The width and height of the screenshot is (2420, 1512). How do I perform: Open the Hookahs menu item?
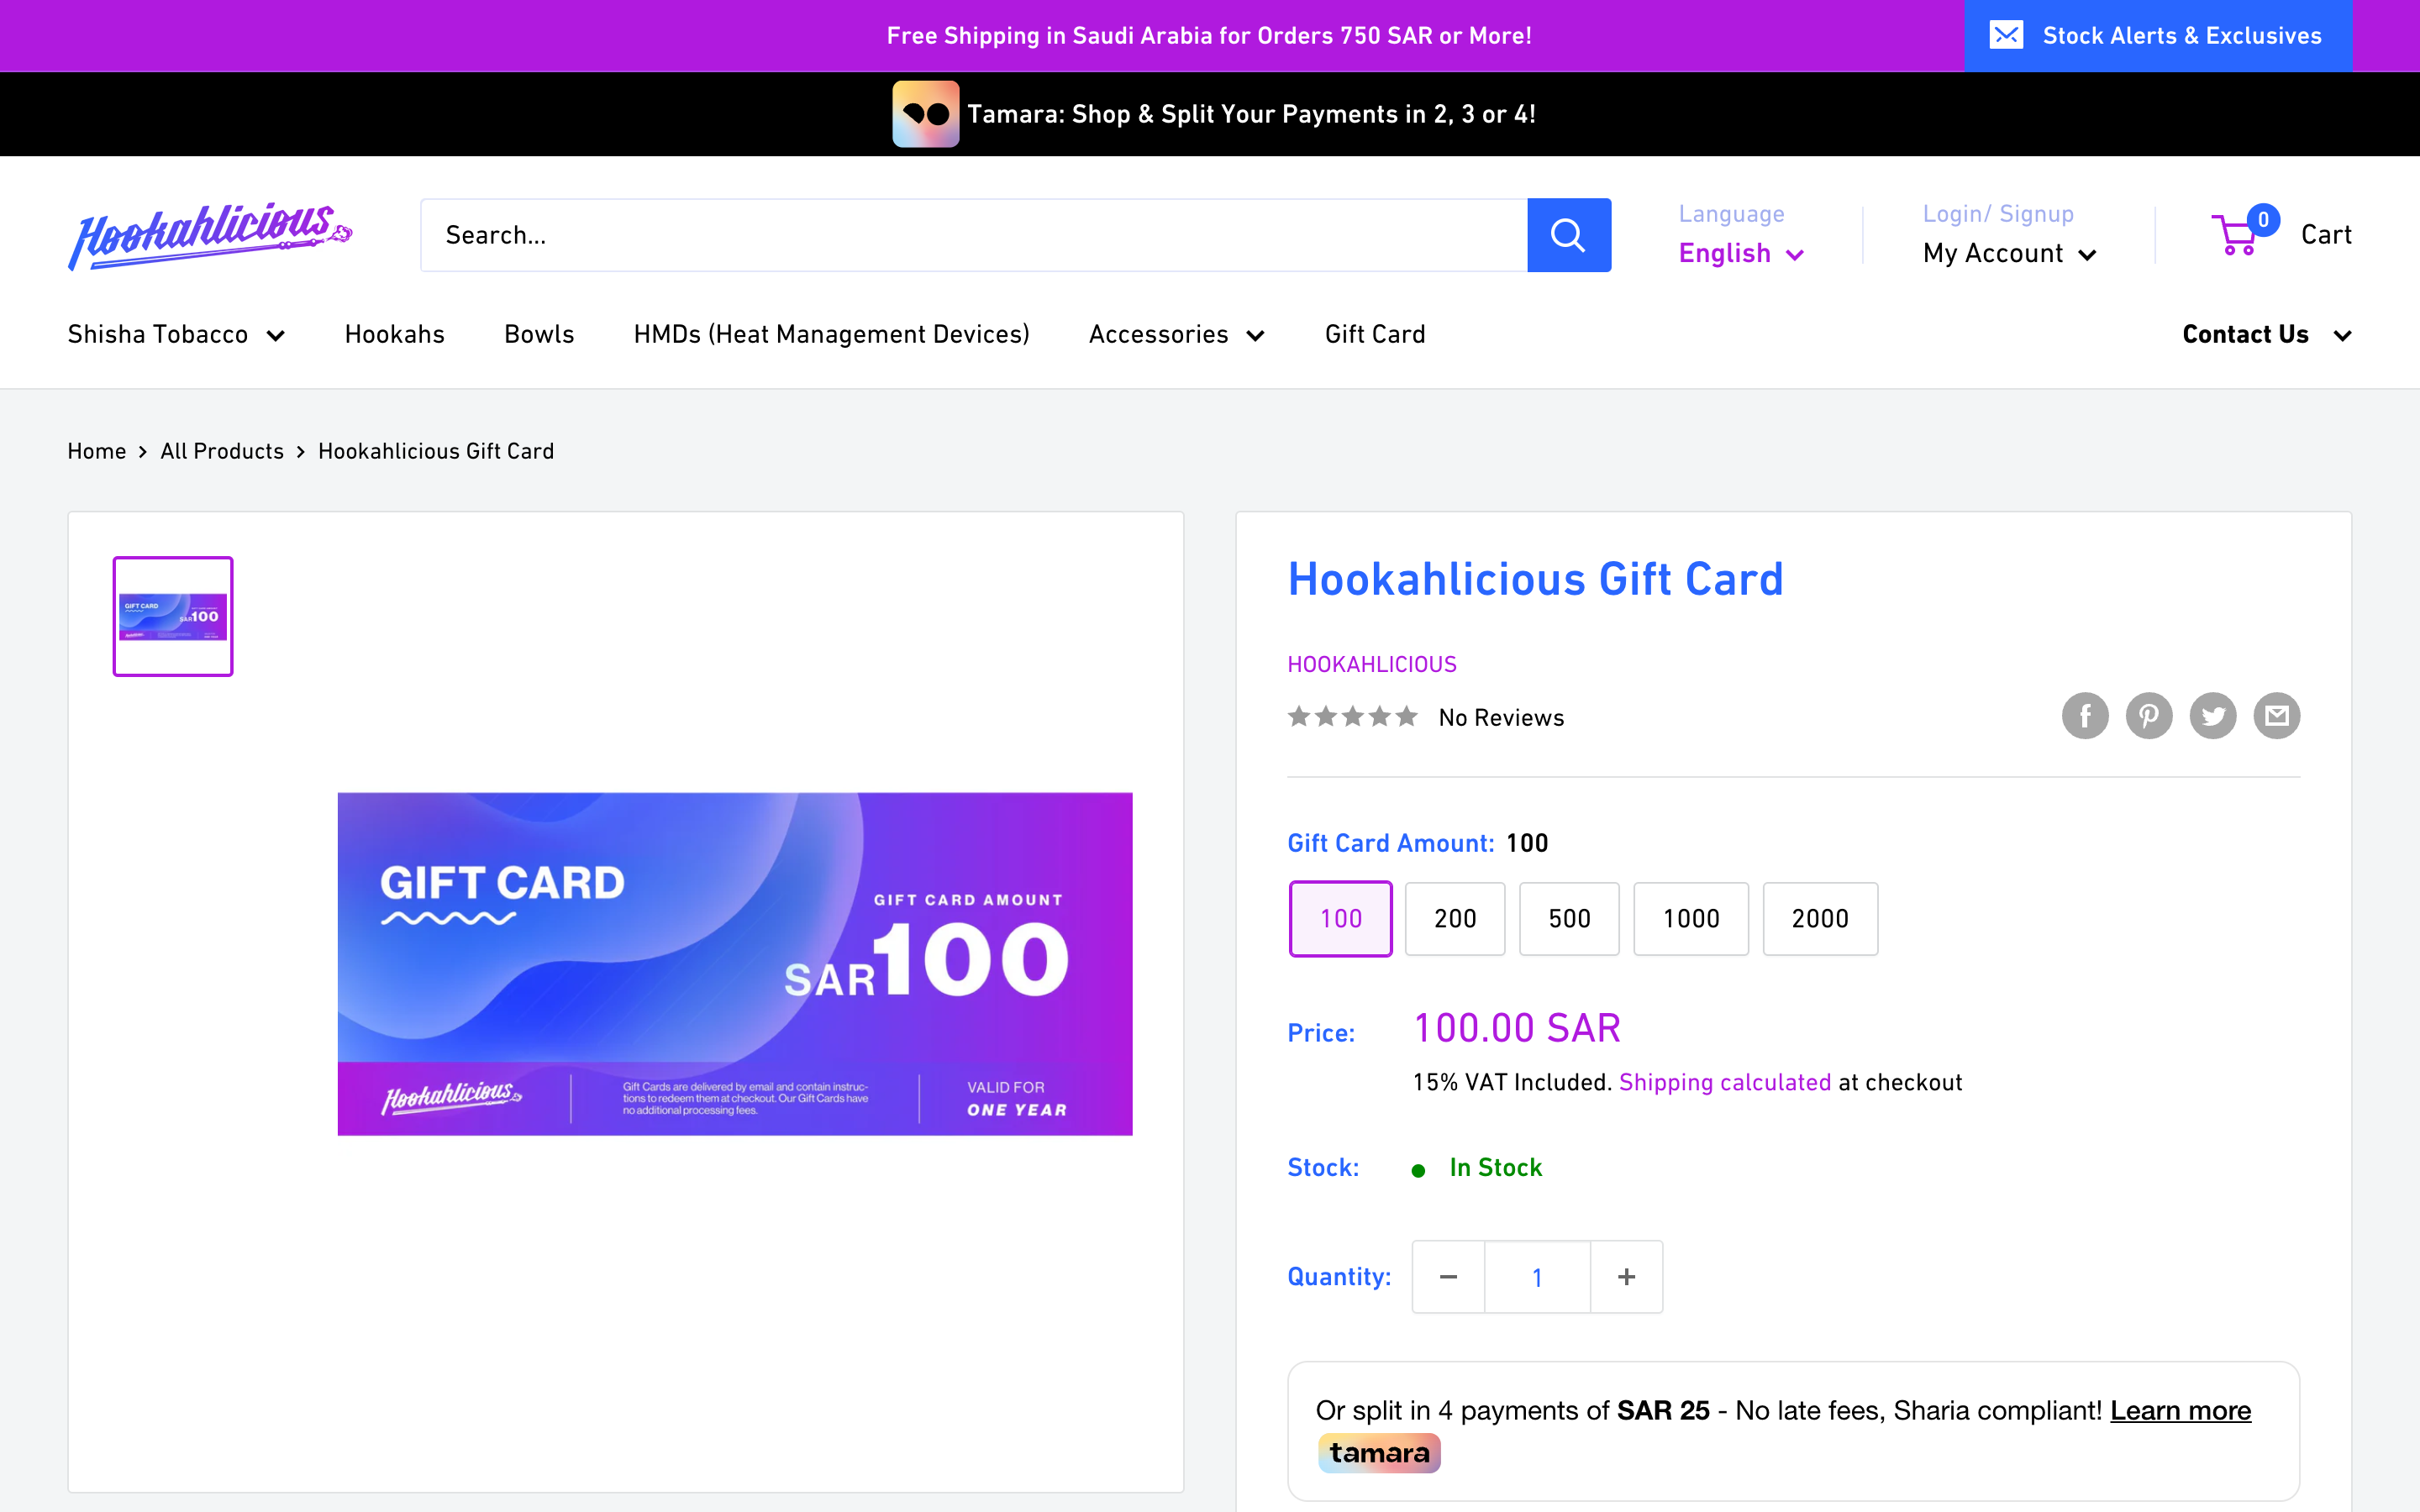[x=394, y=334]
